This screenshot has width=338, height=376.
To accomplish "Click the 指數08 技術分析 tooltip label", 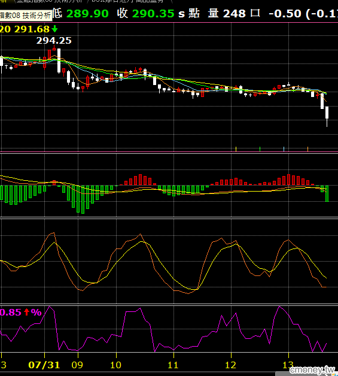I will [x=25, y=16].
